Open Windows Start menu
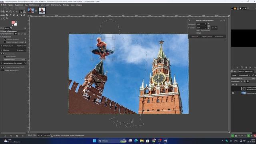256x144 pixels. 94,141
